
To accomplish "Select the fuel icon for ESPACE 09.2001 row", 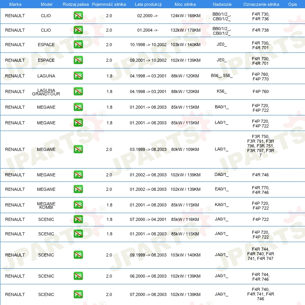I will pos(78,60).
